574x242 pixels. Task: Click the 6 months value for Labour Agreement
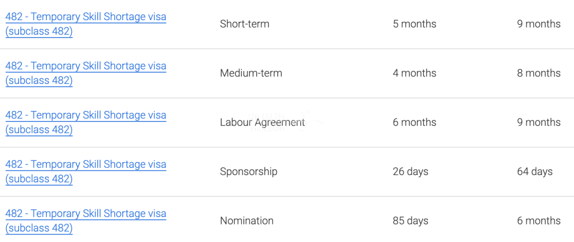(x=415, y=123)
